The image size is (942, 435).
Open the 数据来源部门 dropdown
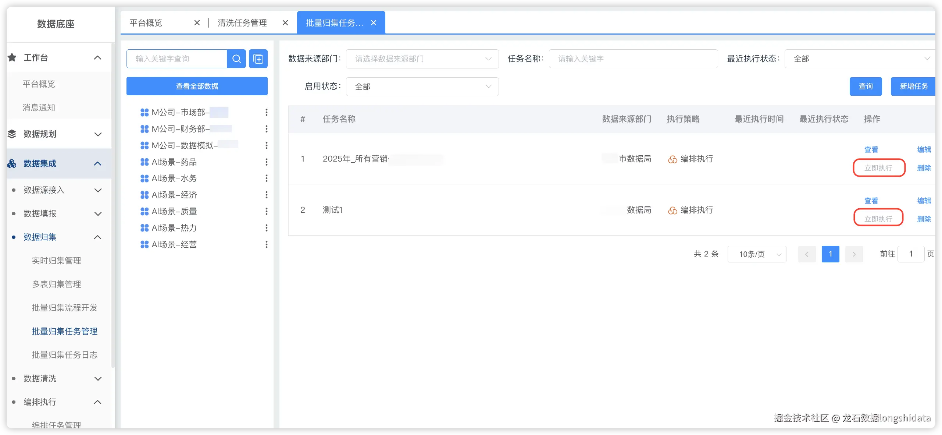pos(422,59)
